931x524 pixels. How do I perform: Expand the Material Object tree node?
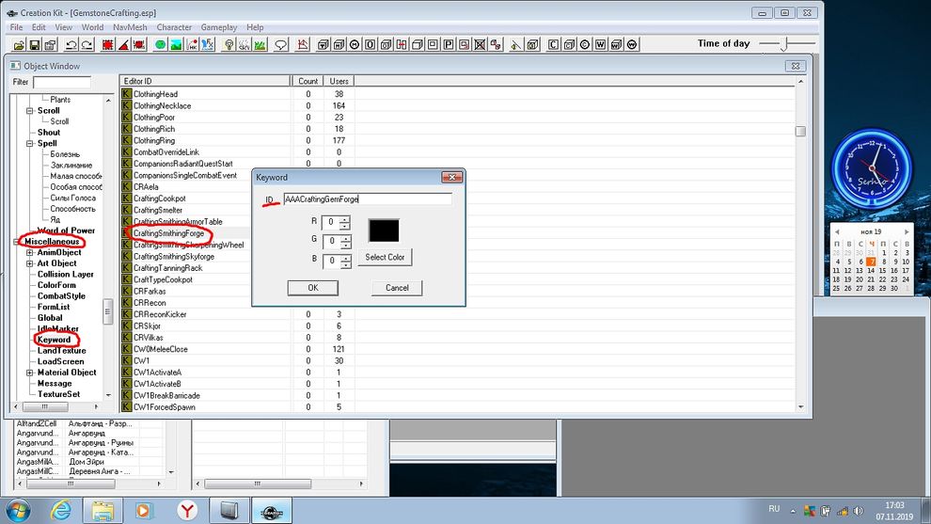click(30, 373)
